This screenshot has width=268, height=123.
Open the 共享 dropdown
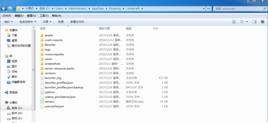tap(47, 22)
